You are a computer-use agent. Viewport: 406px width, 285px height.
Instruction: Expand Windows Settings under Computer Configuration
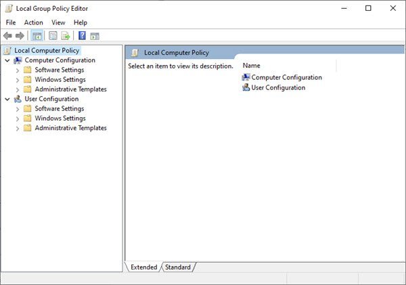click(18, 80)
